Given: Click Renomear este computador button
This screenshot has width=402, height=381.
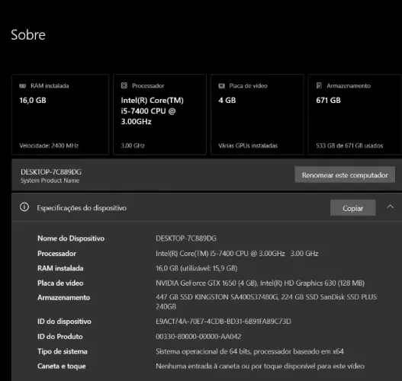Looking at the screenshot, I should point(345,174).
